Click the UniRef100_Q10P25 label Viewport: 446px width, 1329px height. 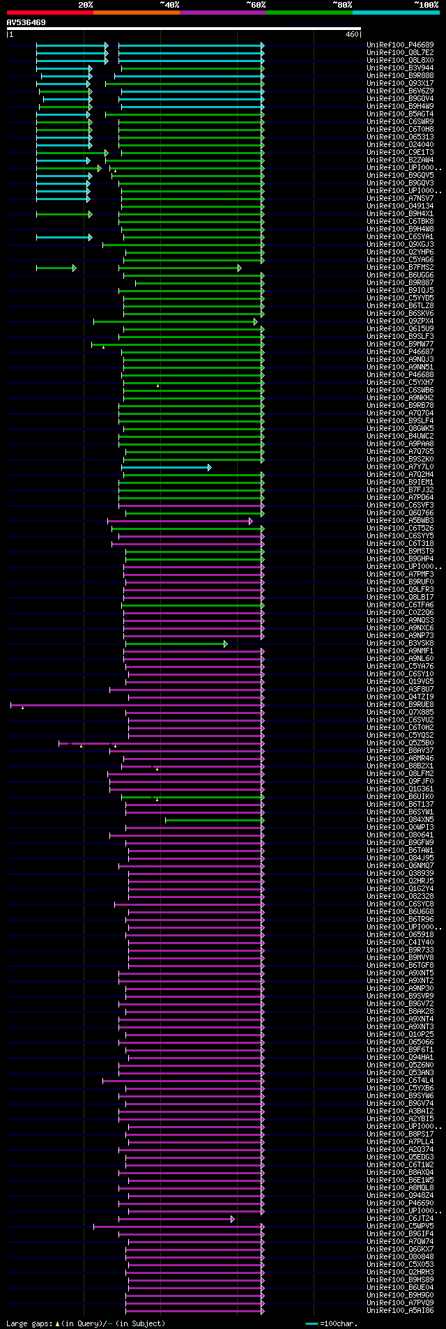[400, 1035]
